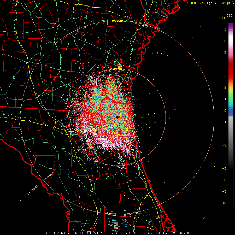Click the DZD product label above the scale
Viewport: 235px width, 235px height.
(230, 16)
